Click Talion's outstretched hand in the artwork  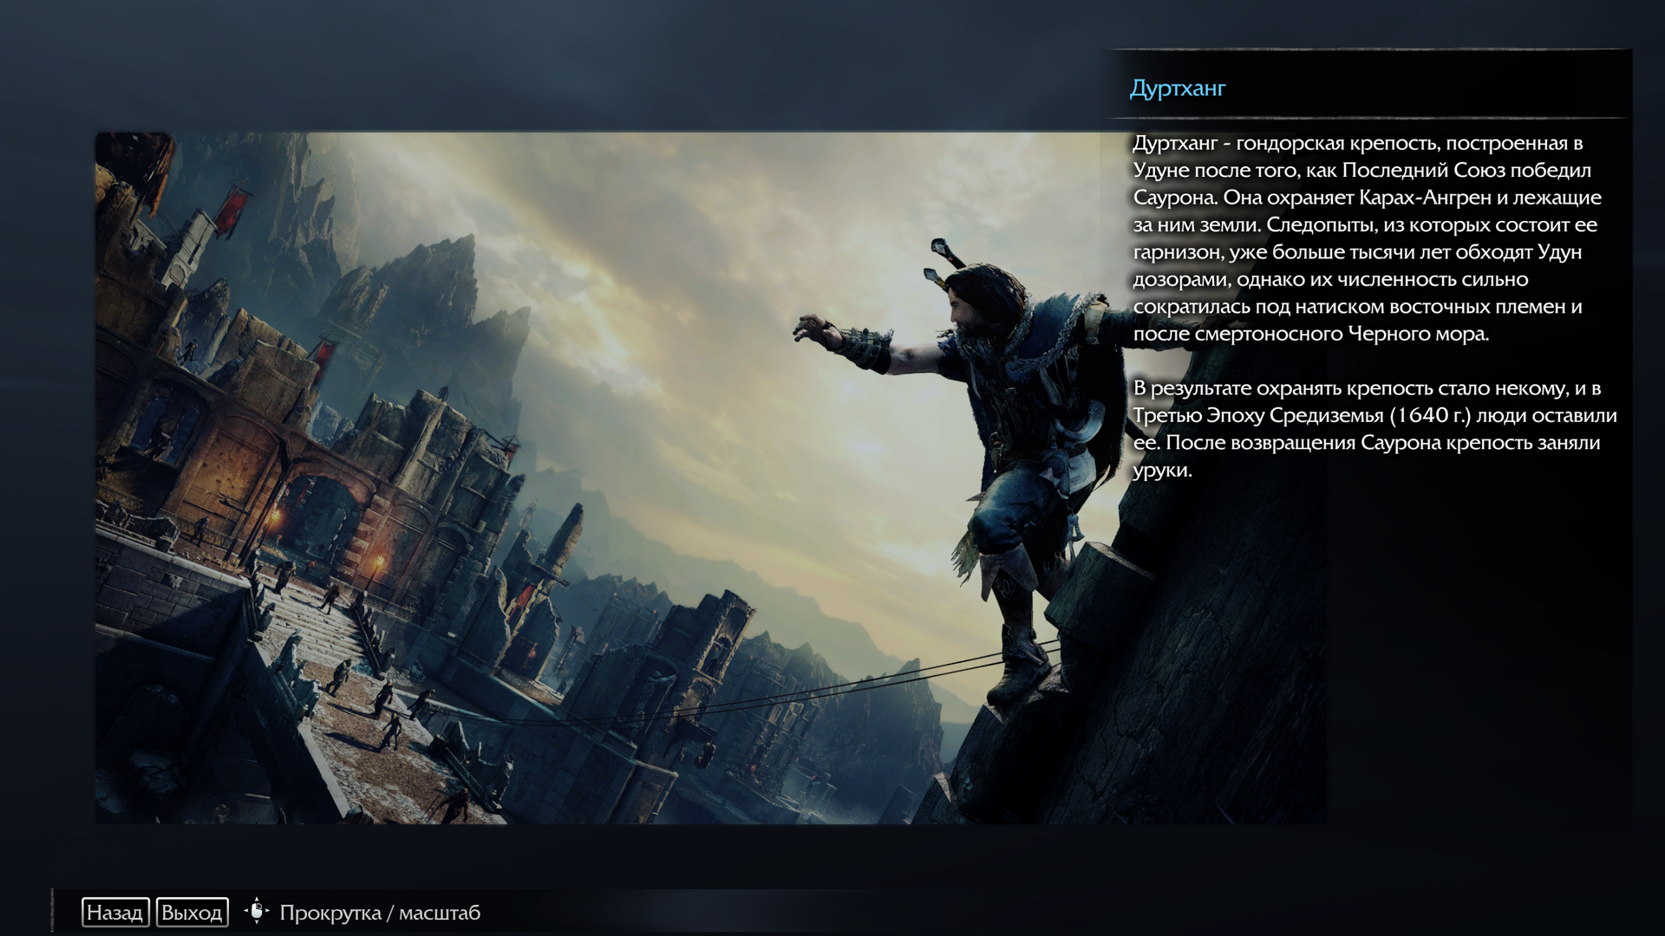(x=813, y=329)
